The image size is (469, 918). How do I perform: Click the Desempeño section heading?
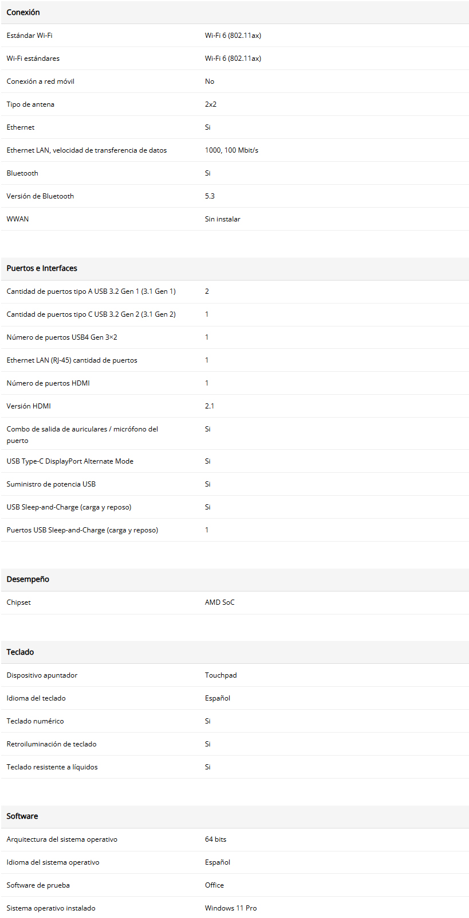pyautogui.click(x=27, y=579)
